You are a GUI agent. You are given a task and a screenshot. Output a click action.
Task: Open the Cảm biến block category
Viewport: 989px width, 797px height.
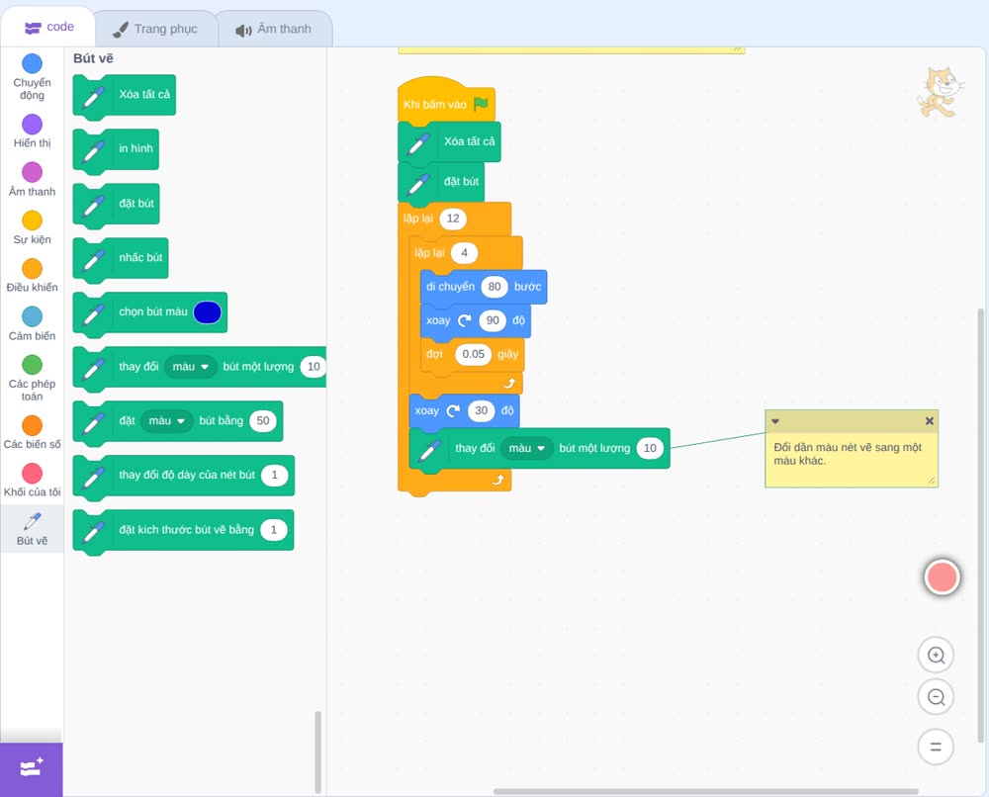click(32, 324)
